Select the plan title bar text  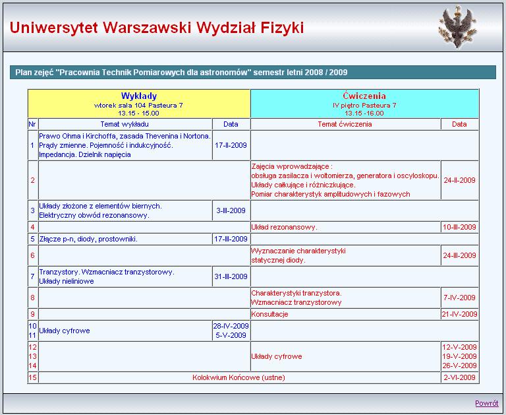tap(181, 72)
